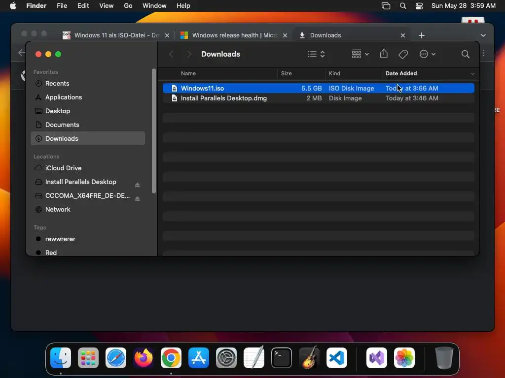Click the Windows11.iso file icon
Screen dimensions: 505x378
coord(174,88)
